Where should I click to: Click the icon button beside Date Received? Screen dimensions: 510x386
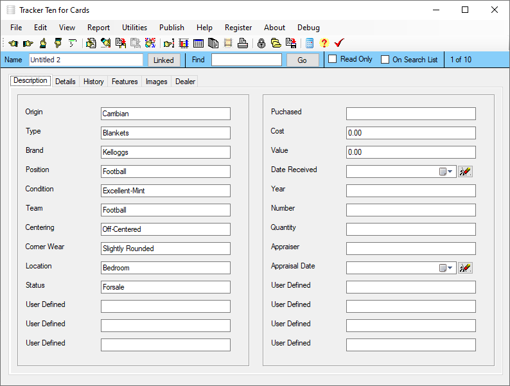(466, 171)
